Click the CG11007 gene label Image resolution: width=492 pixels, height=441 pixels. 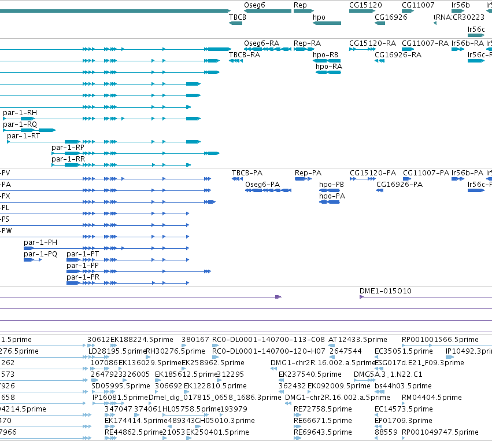pyautogui.click(x=418, y=5)
